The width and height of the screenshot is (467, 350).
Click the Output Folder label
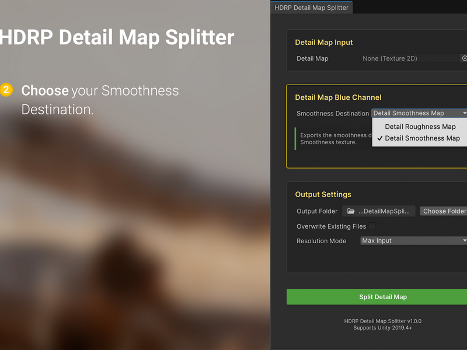317,211
